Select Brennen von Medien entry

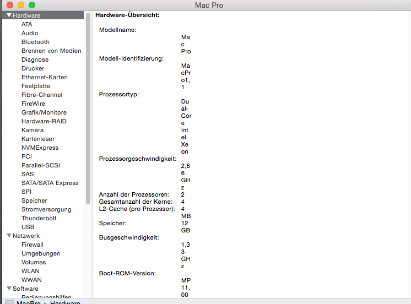tap(51, 51)
